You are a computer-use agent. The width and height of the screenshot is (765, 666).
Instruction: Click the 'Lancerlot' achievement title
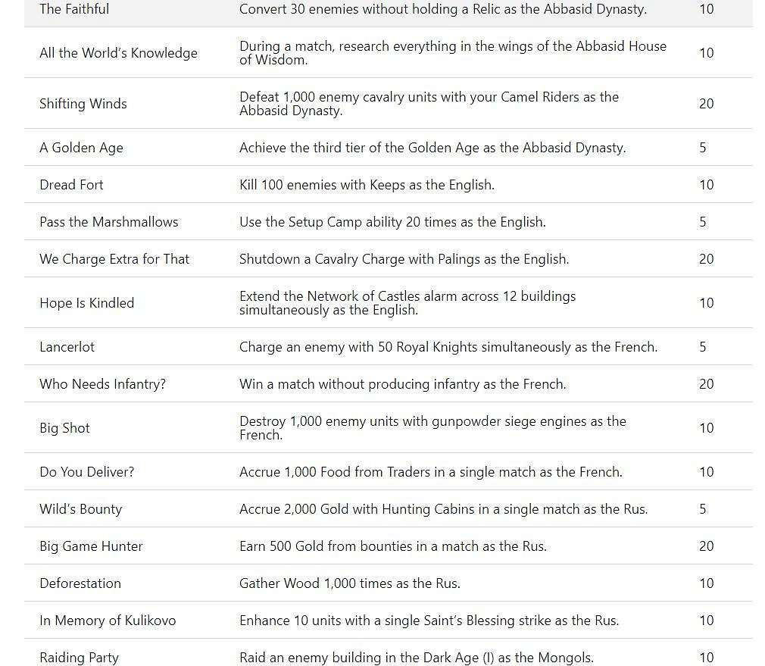(x=67, y=347)
